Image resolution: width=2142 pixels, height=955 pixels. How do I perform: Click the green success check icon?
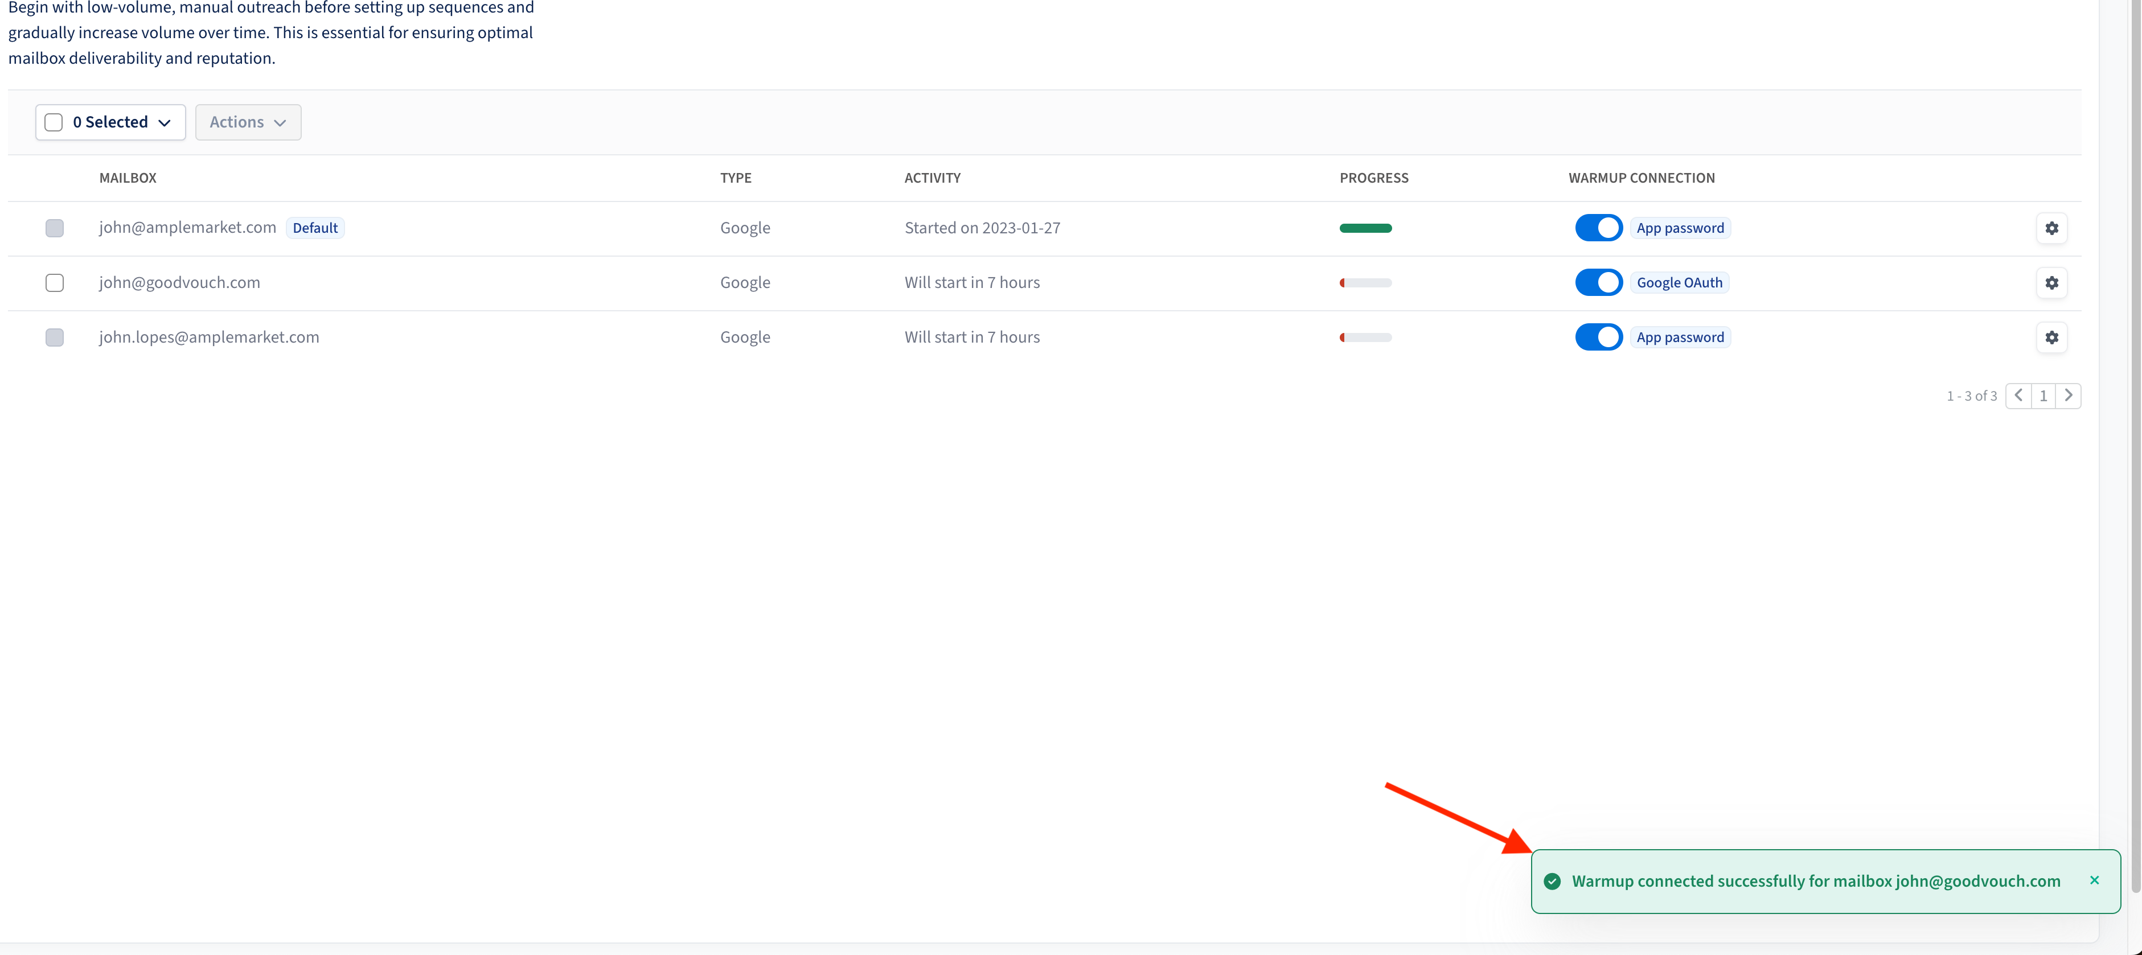tap(1552, 881)
